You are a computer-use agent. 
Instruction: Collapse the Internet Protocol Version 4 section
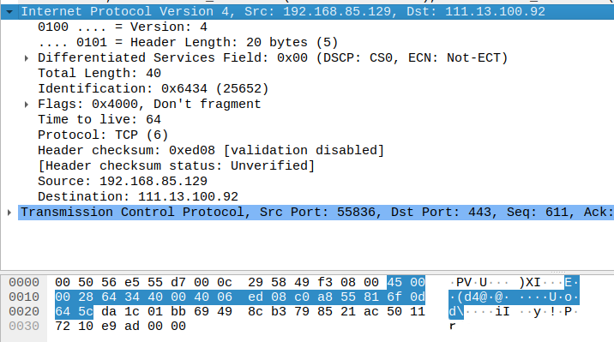[9, 12]
